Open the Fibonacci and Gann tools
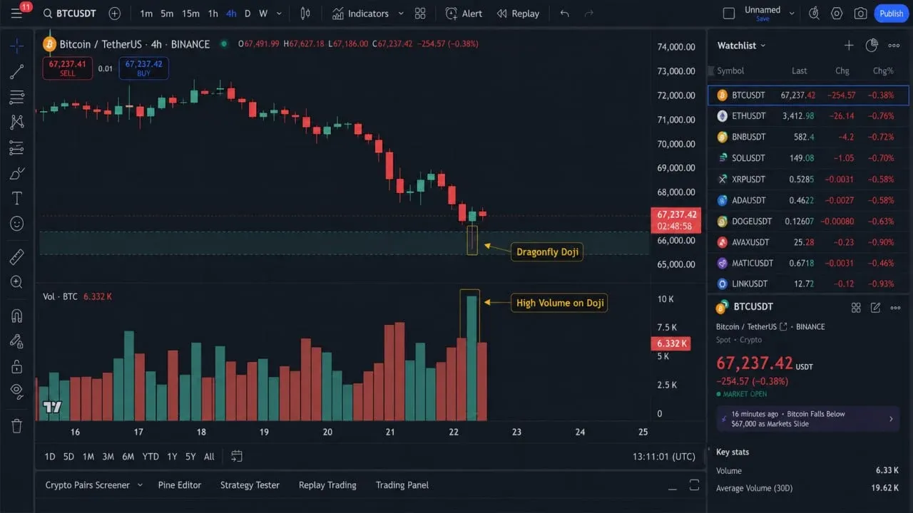 point(17,97)
